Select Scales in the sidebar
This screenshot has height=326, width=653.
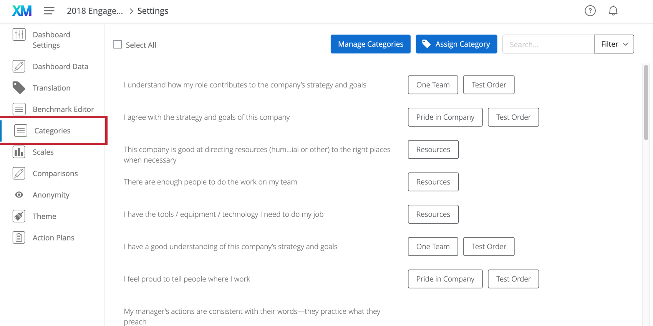pos(43,152)
